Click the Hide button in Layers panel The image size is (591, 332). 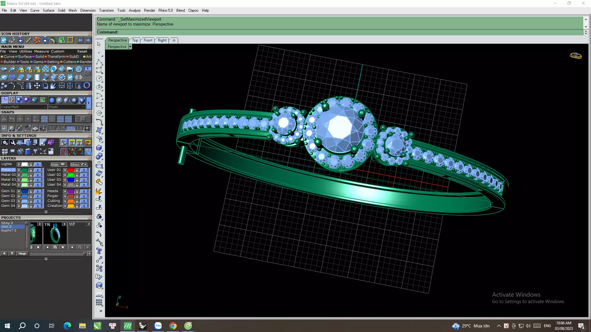coord(58,164)
